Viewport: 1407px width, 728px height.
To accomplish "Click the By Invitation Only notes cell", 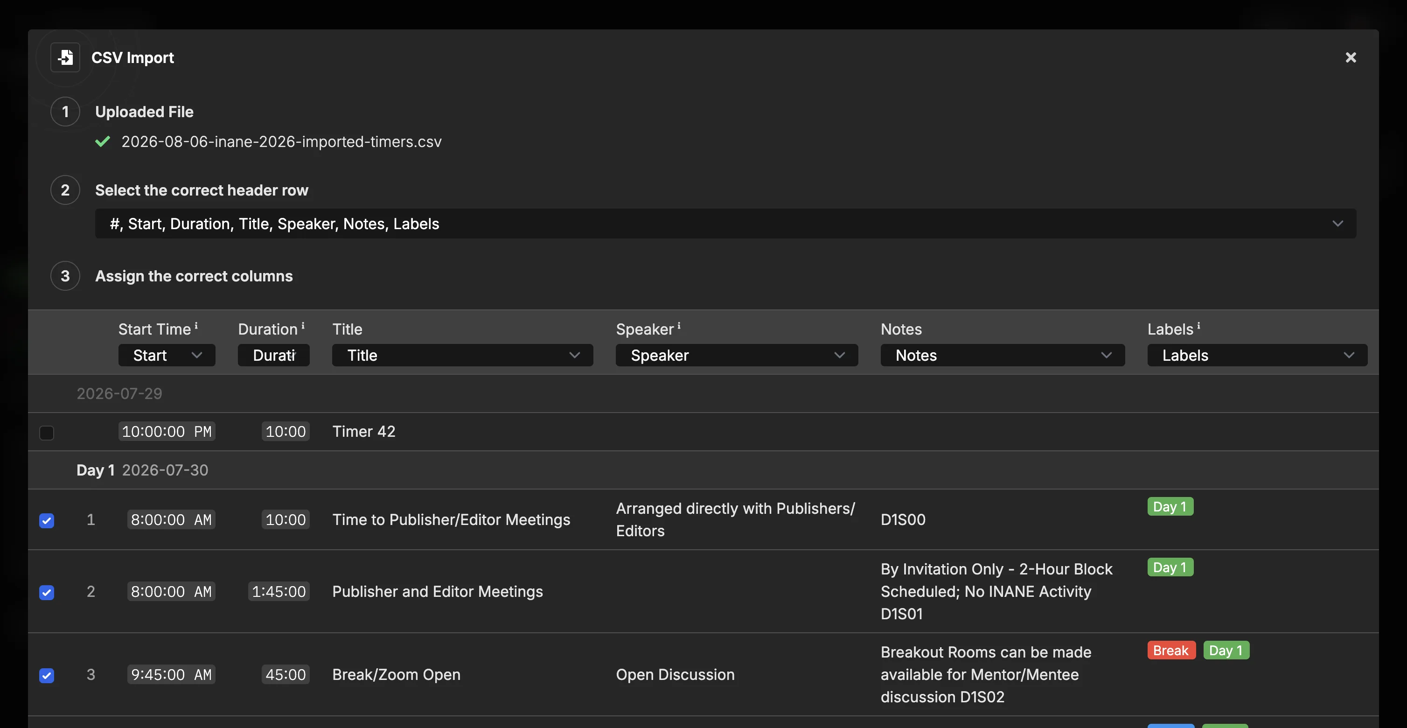I will pyautogui.click(x=996, y=591).
